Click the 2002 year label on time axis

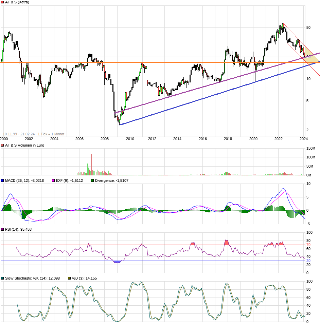[29, 139]
